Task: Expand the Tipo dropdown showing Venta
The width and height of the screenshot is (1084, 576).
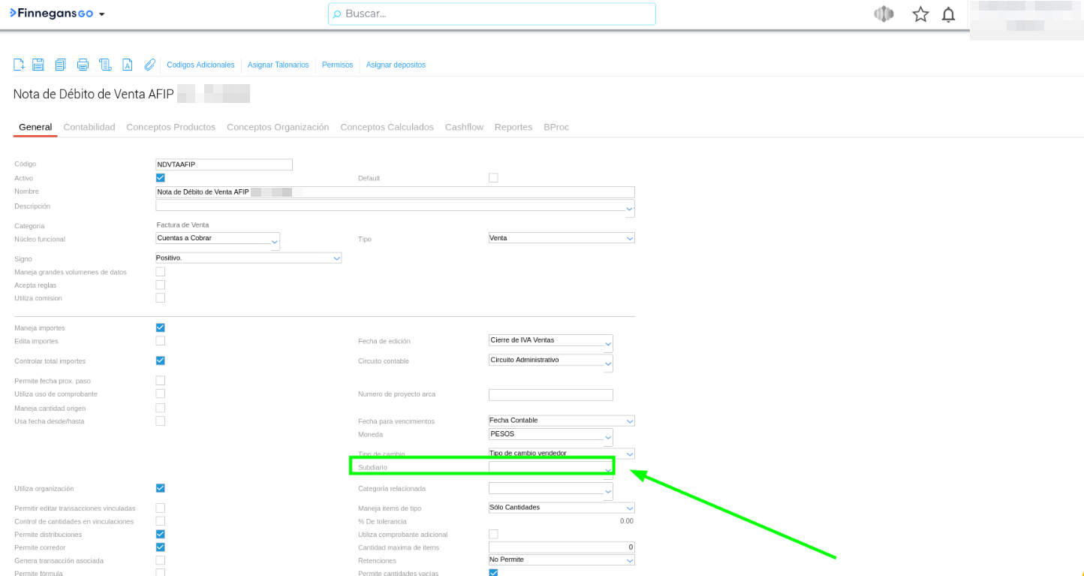Action: coord(561,238)
